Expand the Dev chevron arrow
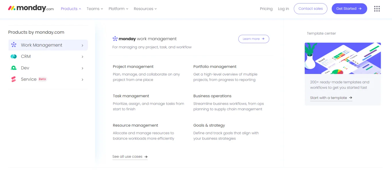 click(x=82, y=68)
